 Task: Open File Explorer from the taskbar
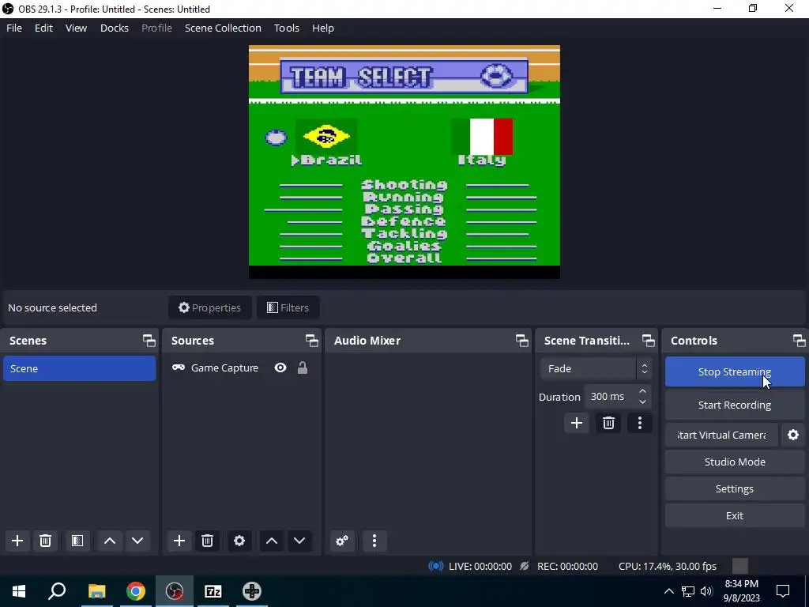click(x=97, y=591)
